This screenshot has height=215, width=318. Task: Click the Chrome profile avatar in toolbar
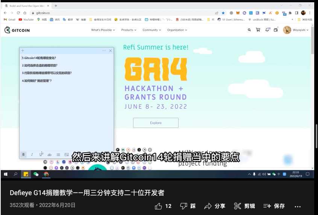pos(303,13)
